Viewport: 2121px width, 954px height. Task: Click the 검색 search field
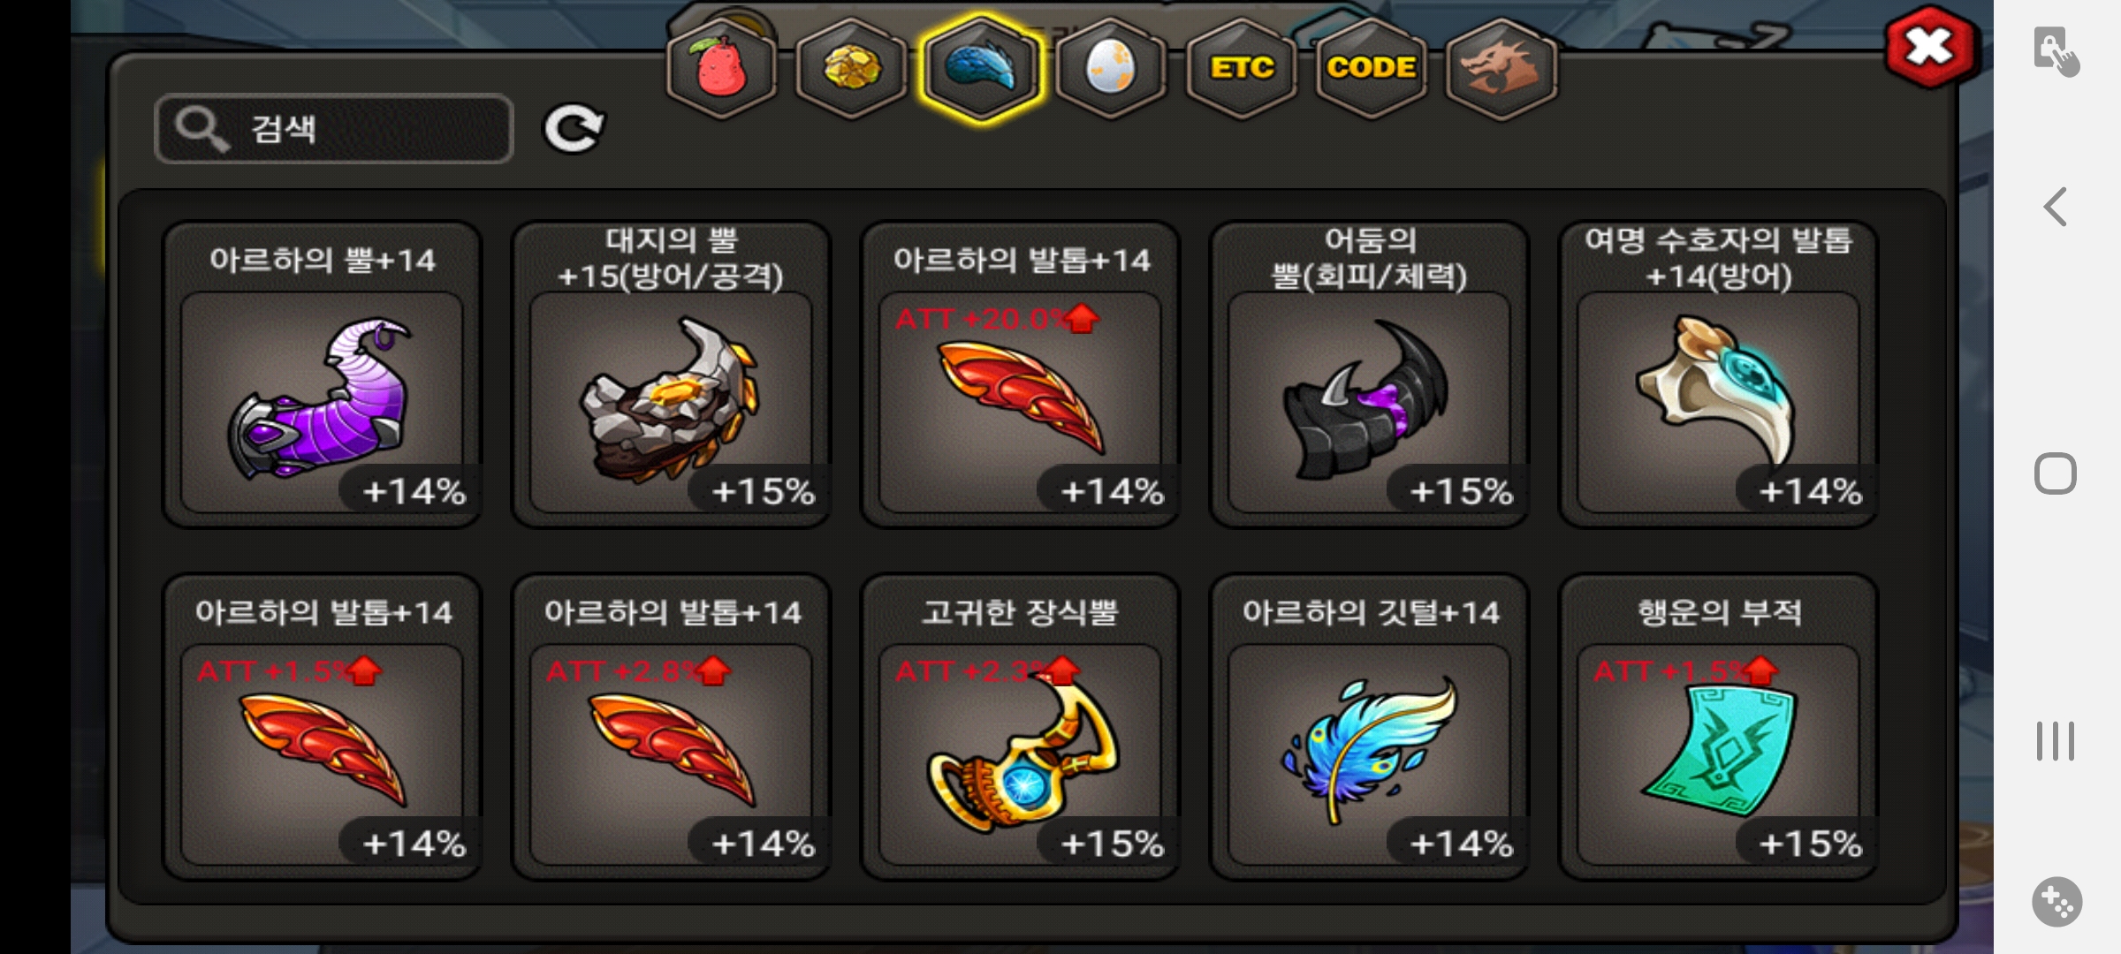click(334, 129)
